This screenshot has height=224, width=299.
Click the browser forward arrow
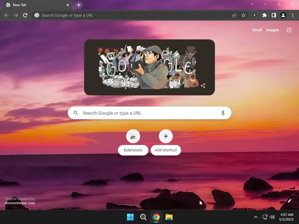click(16, 15)
